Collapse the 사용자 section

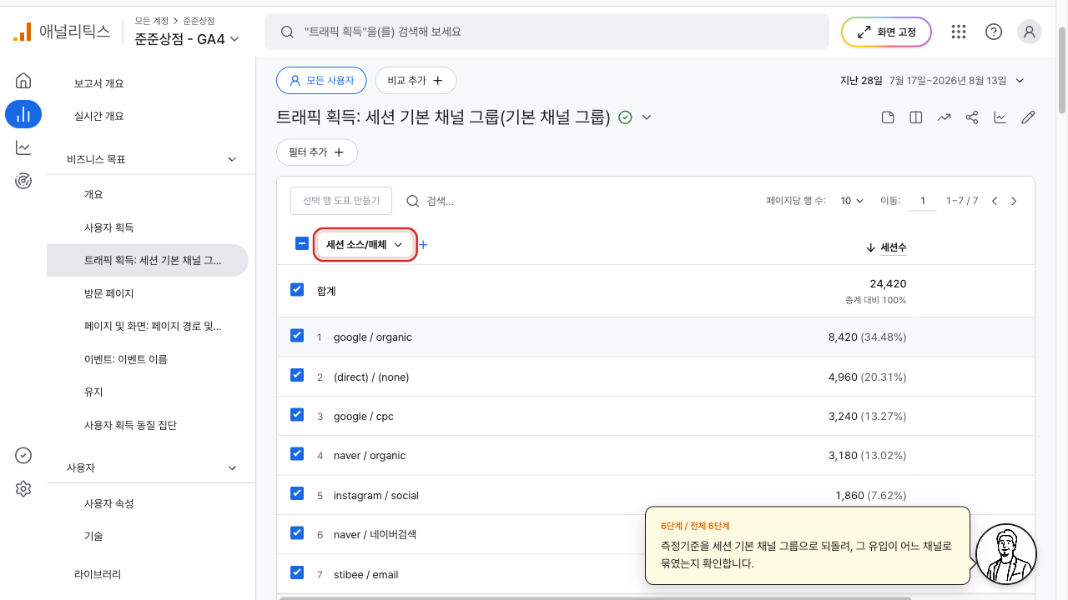click(x=232, y=468)
